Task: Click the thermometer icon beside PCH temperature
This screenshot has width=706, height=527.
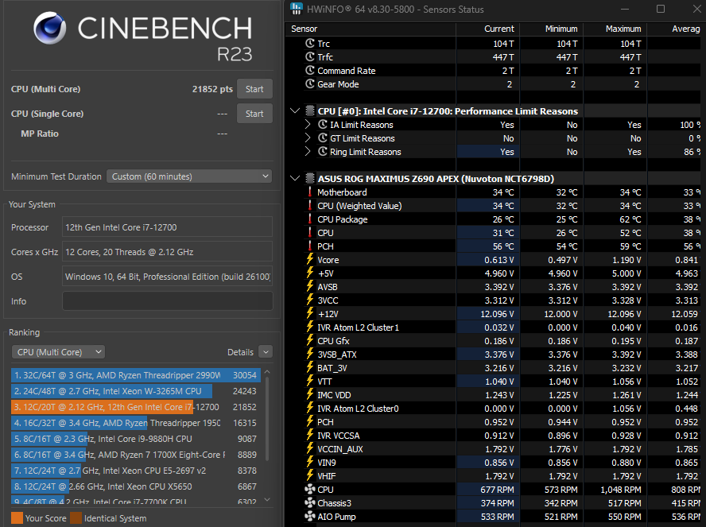Action: click(x=310, y=246)
